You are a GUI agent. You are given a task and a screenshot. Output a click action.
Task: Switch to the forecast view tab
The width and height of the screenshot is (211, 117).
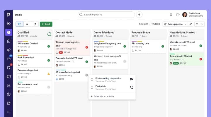[35, 24]
